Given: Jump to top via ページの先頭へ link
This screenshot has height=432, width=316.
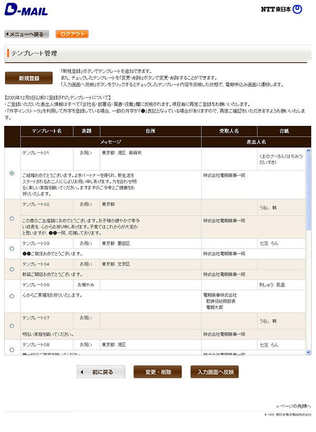Looking at the screenshot, I should point(294,406).
